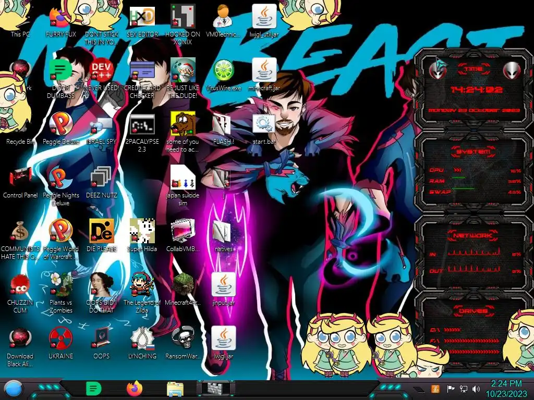This screenshot has height=400, width=534.
Task: Open the network tray icon
Action: pos(463,389)
